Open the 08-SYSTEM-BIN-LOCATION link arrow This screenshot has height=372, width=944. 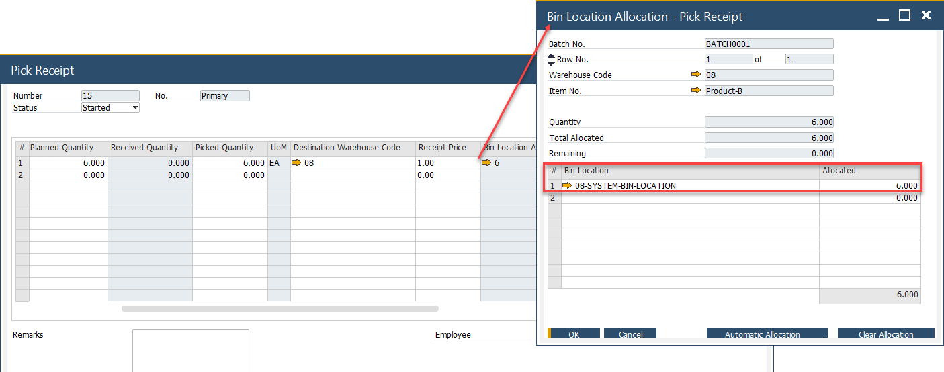coord(568,186)
